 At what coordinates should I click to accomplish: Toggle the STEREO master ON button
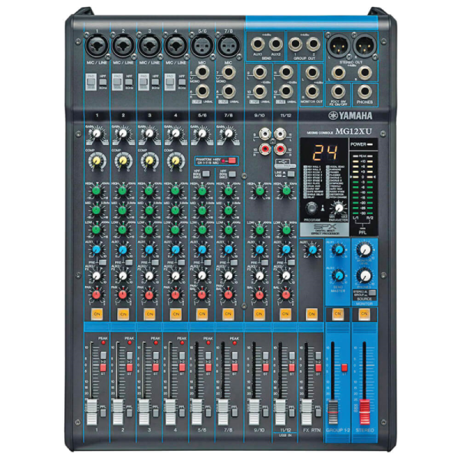364,314
